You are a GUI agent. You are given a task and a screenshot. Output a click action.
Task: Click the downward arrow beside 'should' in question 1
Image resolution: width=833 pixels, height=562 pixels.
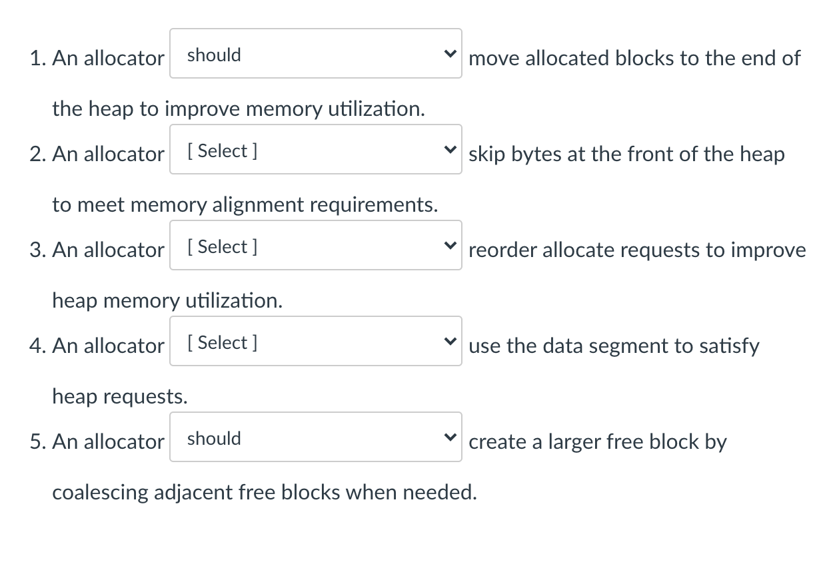pyautogui.click(x=451, y=53)
